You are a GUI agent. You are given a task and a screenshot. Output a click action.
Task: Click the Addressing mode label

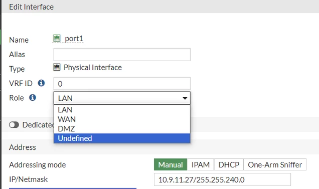click(x=38, y=165)
